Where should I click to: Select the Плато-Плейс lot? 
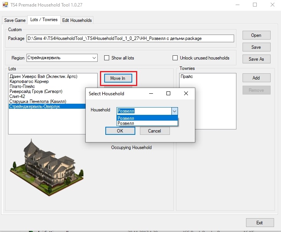point(22,86)
